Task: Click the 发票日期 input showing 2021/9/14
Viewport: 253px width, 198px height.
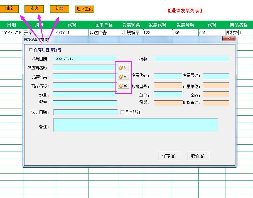Action: [85, 59]
